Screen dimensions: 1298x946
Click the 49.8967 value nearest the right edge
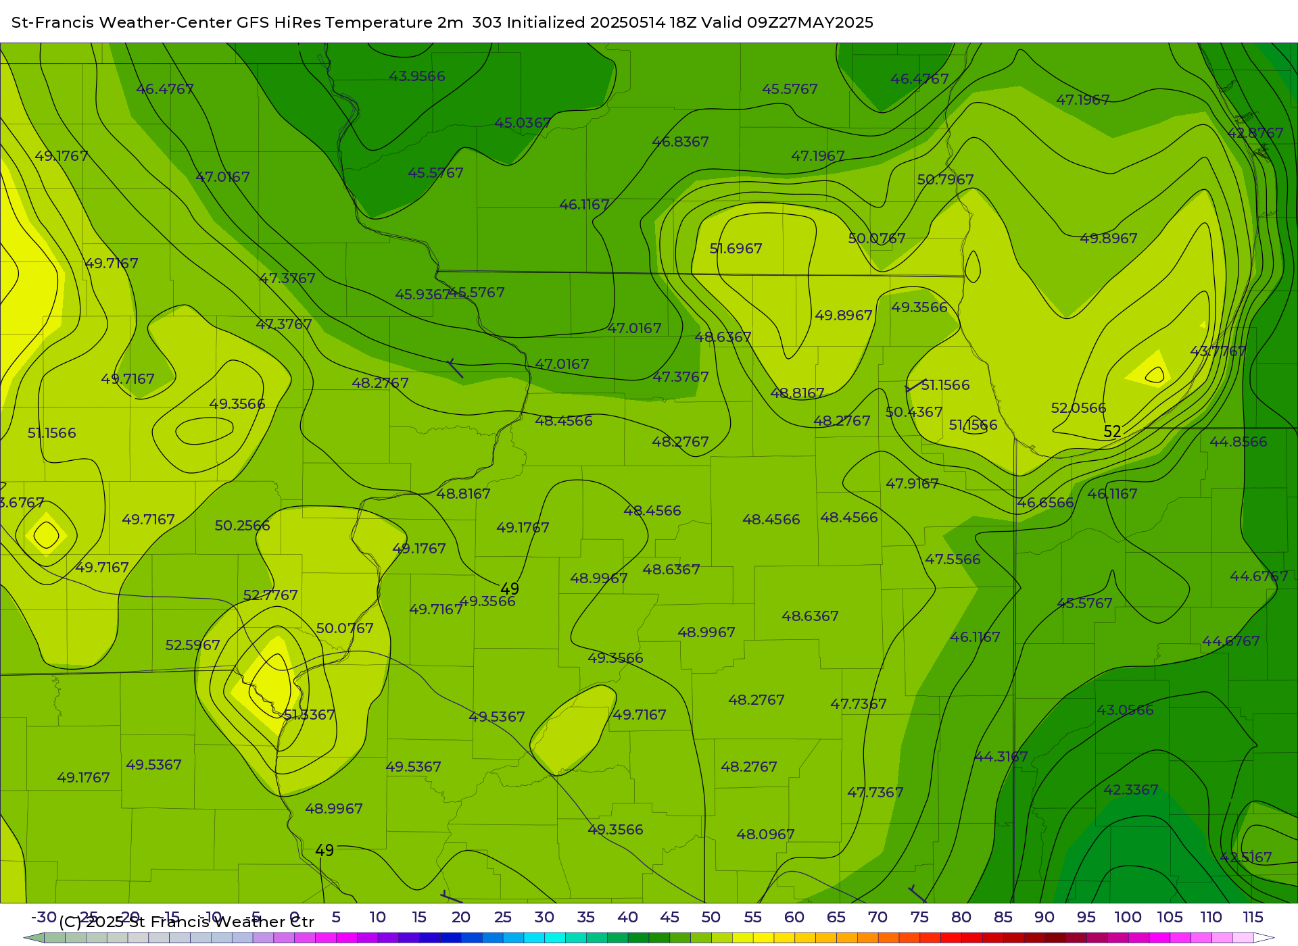[x=1109, y=239]
